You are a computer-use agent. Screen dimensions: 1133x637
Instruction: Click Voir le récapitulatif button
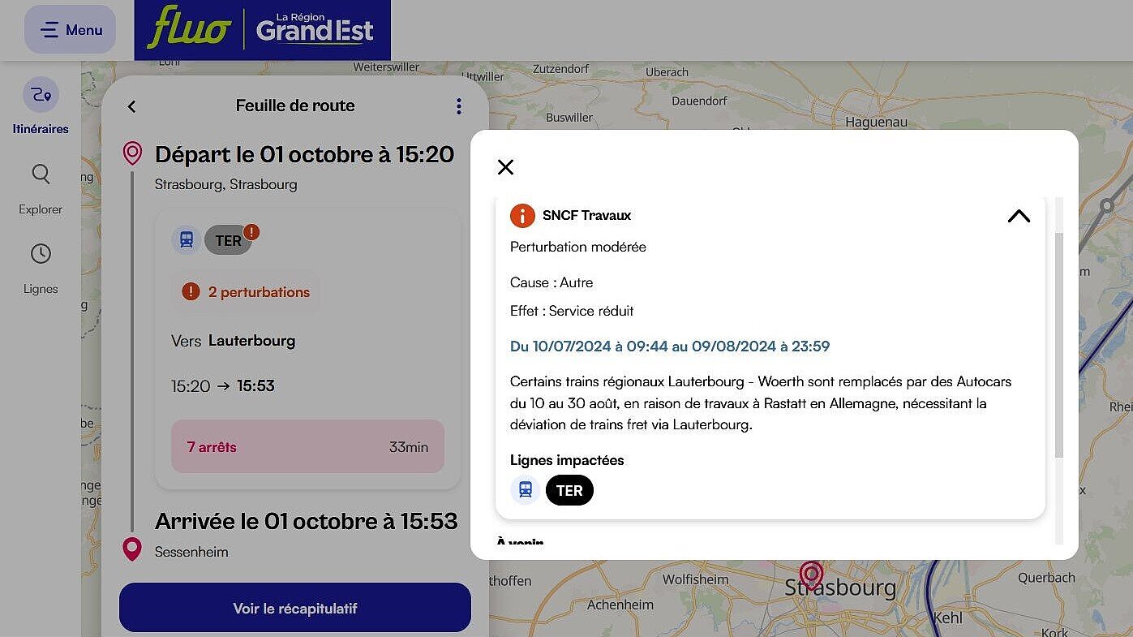click(x=295, y=608)
